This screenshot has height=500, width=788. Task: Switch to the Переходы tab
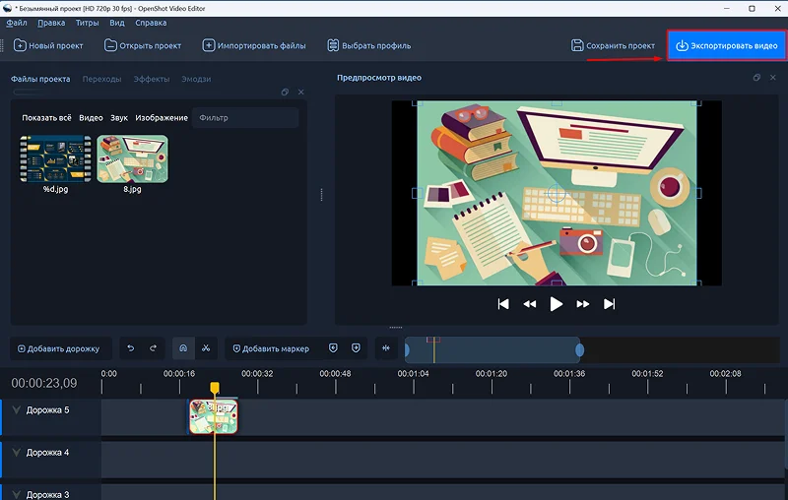(102, 79)
